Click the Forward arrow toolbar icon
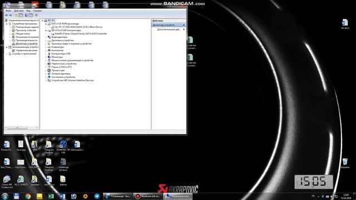This screenshot has width=356, height=200. click(x=11, y=15)
